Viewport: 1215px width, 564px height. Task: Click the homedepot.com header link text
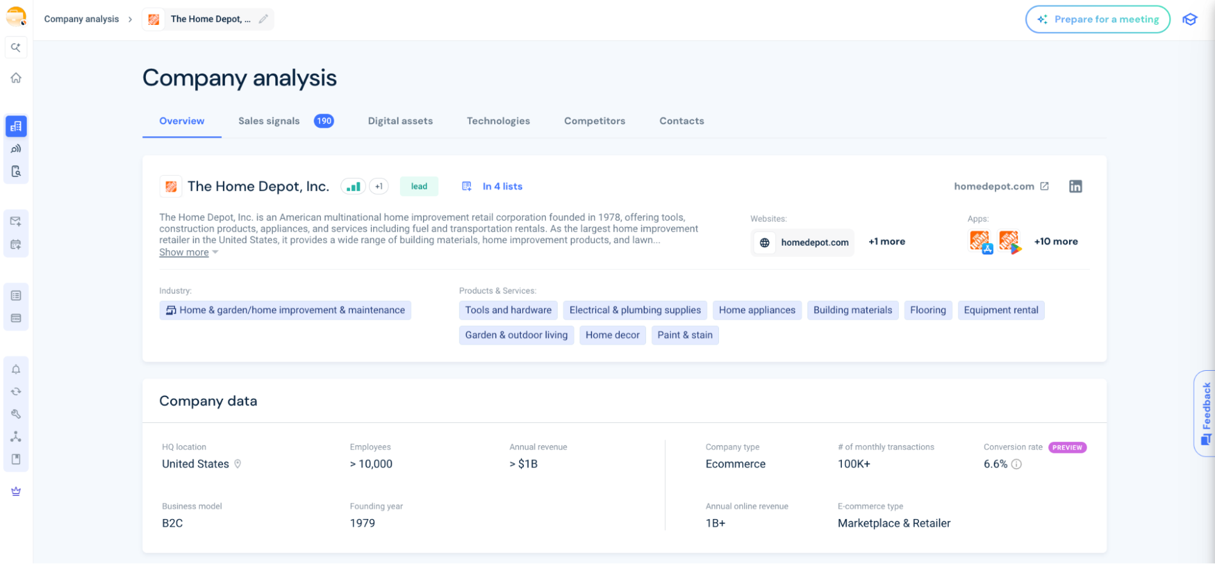(x=994, y=187)
